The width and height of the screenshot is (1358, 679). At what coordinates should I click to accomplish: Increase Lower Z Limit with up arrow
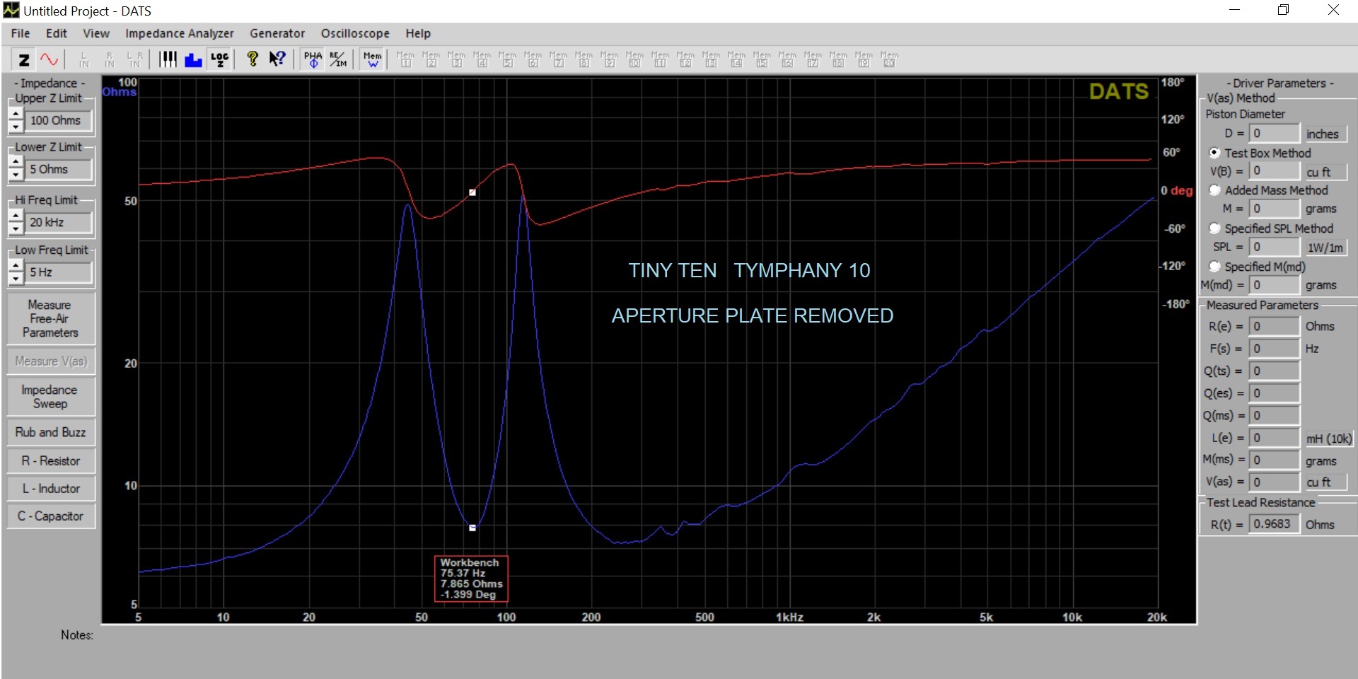coord(16,163)
